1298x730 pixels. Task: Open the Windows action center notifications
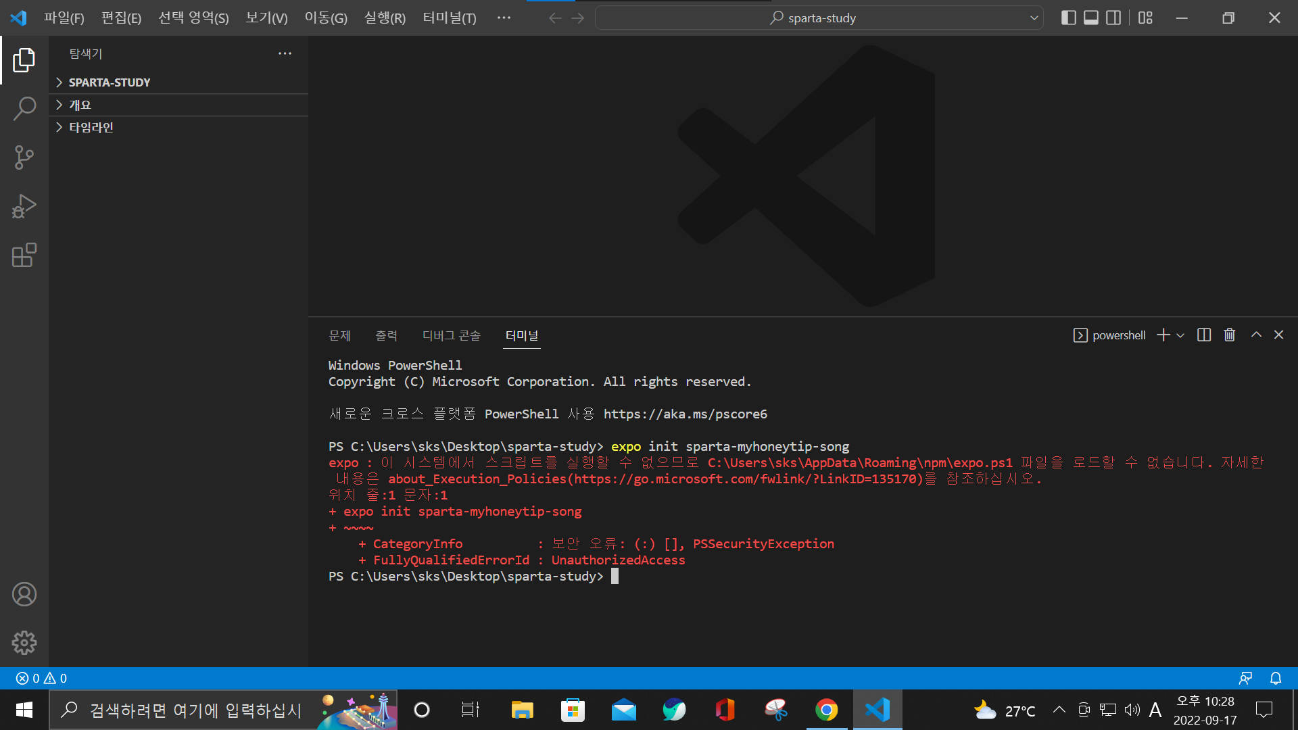point(1264,710)
